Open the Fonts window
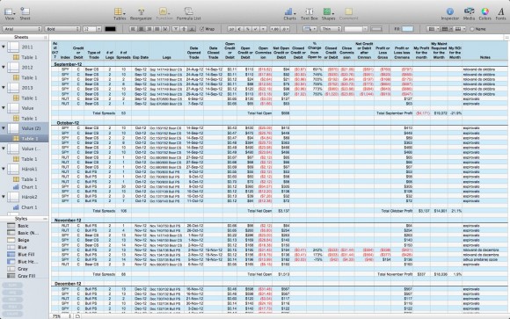Viewport: 510px width, 319px height. (500, 14)
